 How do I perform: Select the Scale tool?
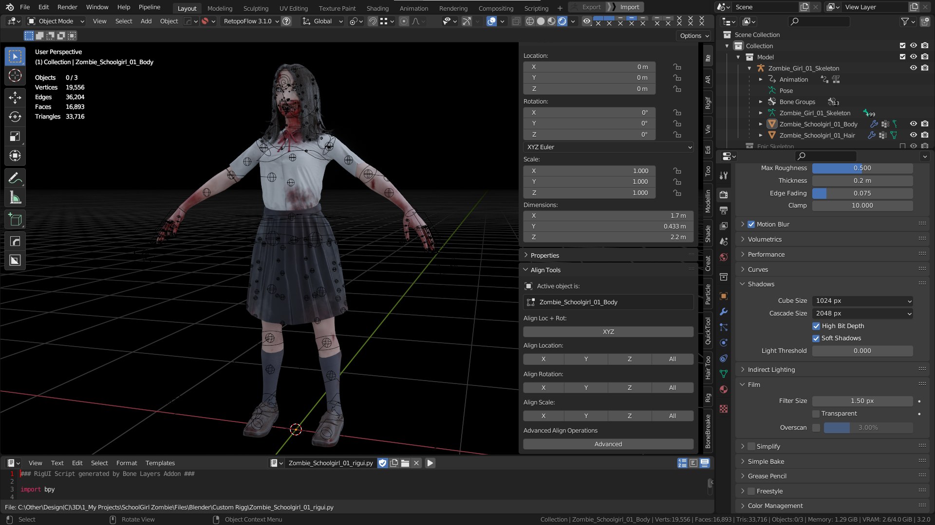tap(15, 137)
